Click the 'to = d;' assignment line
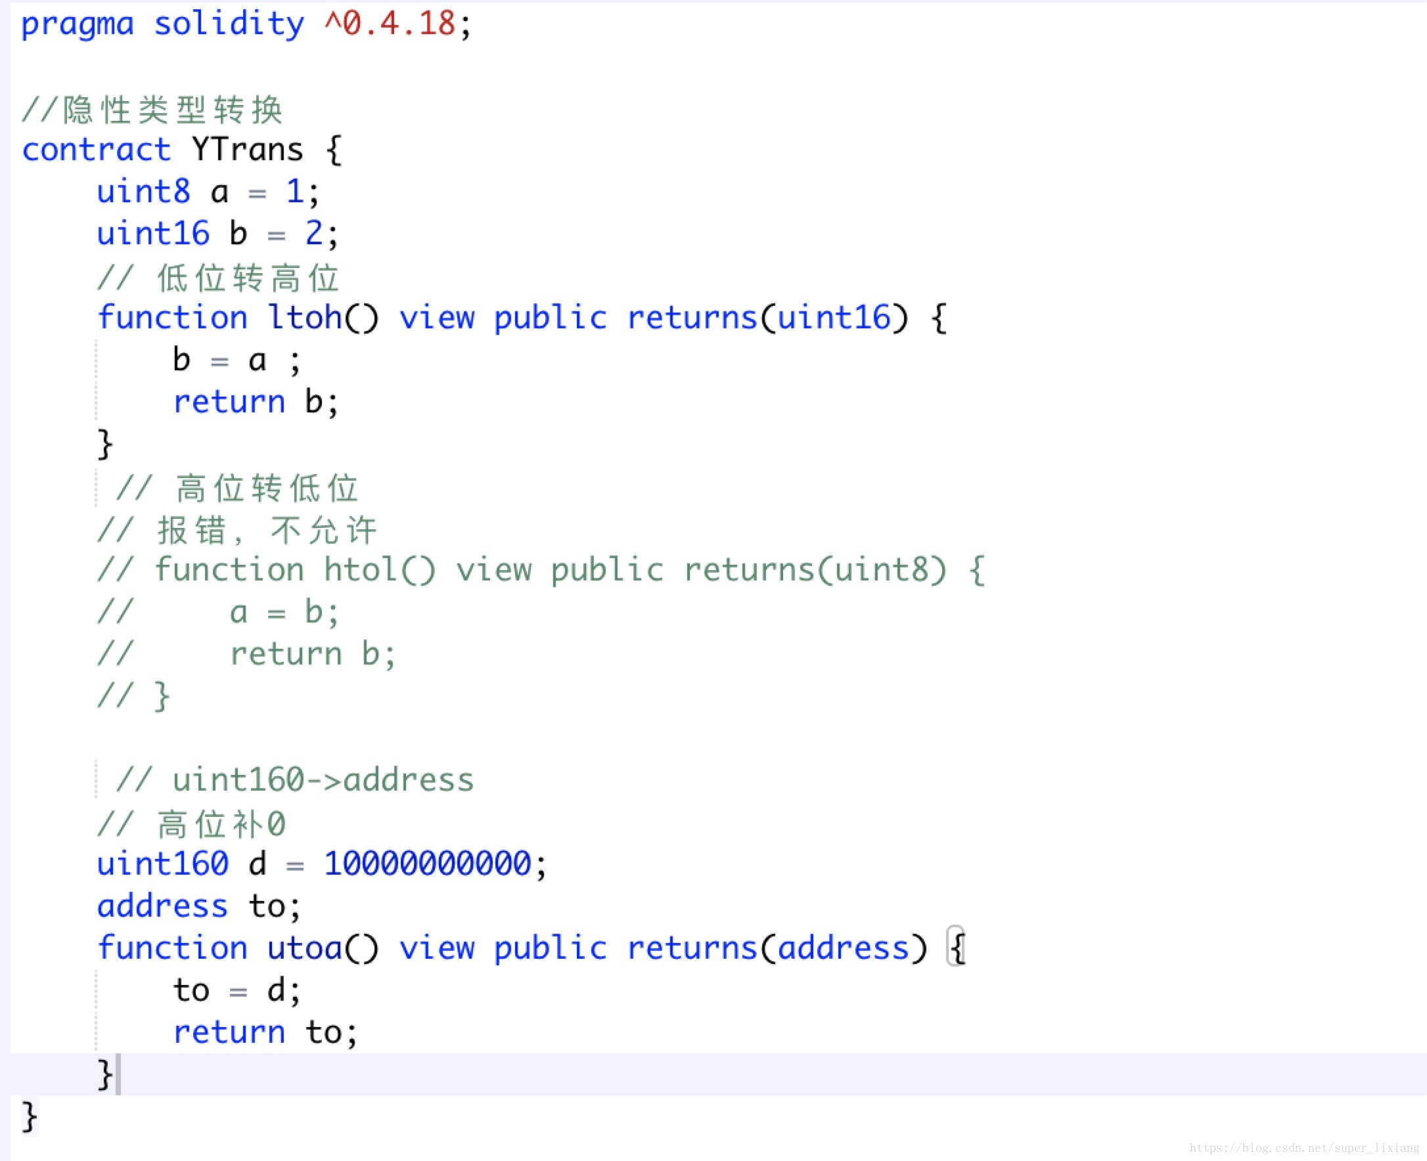The image size is (1427, 1161). [236, 990]
